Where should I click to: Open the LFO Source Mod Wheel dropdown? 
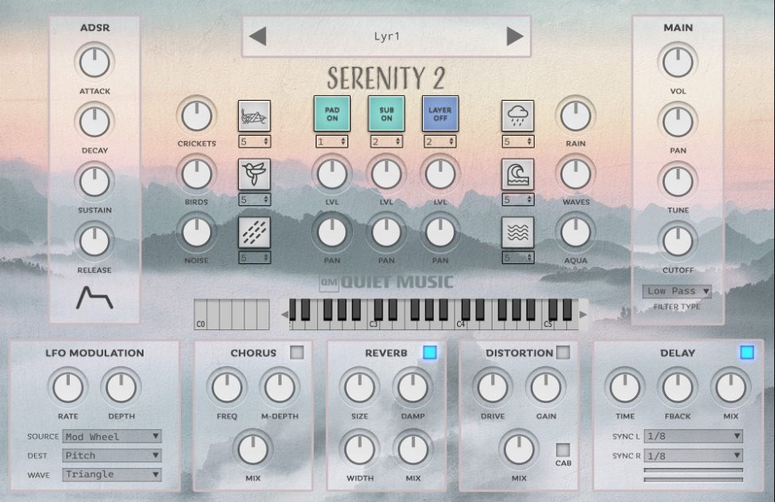coord(112,436)
